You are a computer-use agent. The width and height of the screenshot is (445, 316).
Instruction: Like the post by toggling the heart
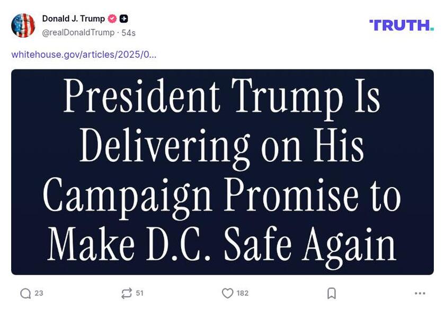226,292
